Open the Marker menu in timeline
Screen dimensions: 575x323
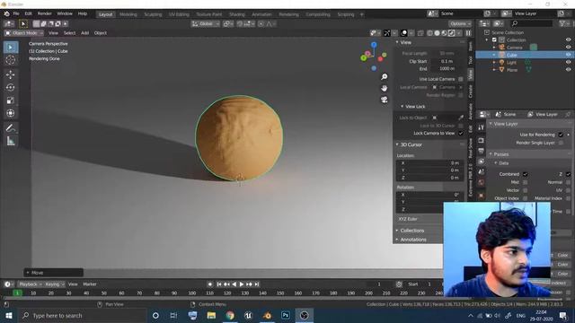(x=90, y=284)
